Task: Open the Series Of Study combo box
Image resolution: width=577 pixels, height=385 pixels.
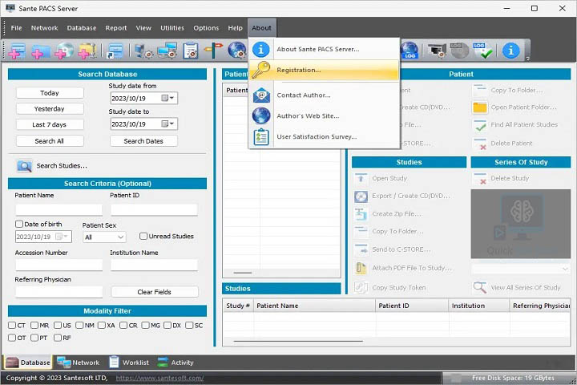Action: point(521,269)
